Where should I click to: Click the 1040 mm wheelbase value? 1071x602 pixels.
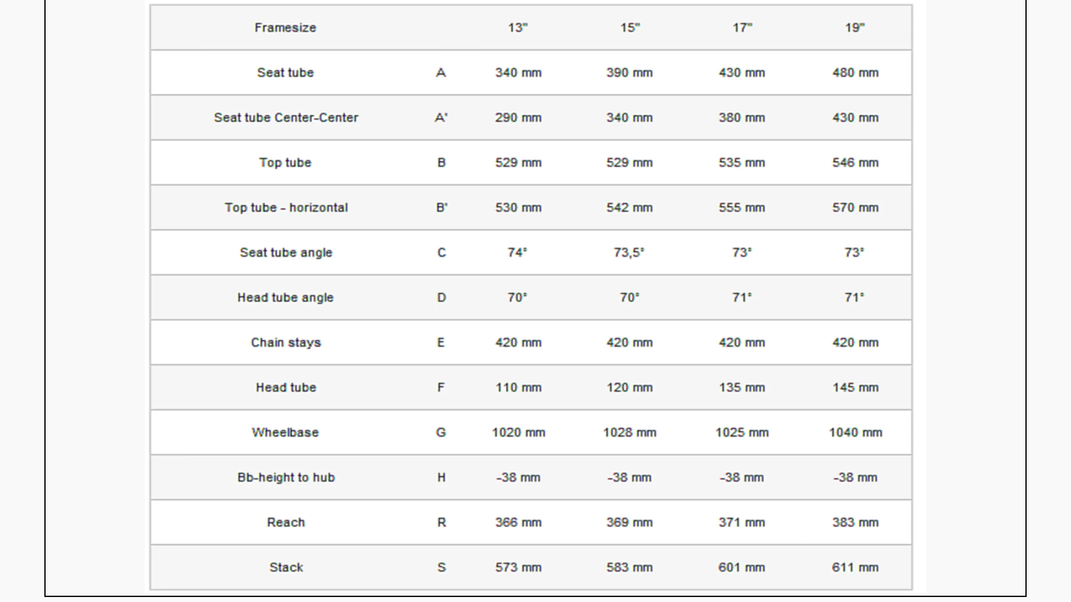856,432
